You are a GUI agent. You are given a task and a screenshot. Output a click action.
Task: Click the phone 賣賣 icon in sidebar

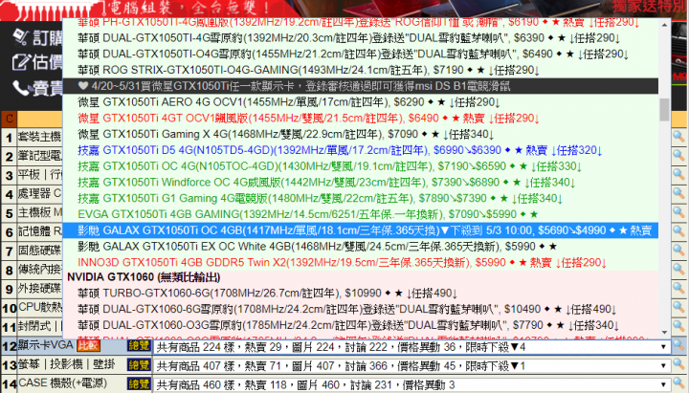tap(20, 88)
